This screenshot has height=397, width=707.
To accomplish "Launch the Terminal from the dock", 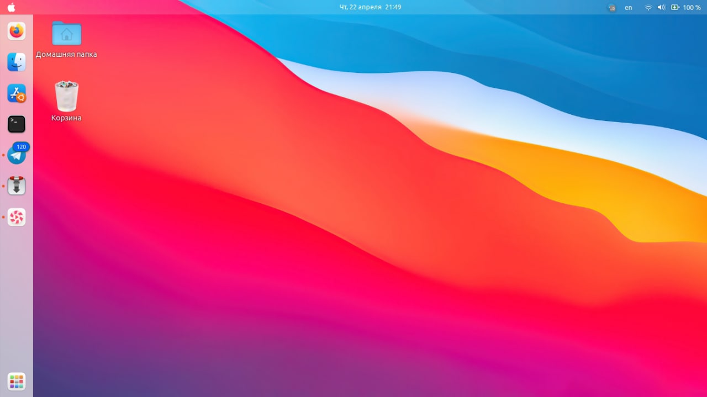I will coord(17,124).
